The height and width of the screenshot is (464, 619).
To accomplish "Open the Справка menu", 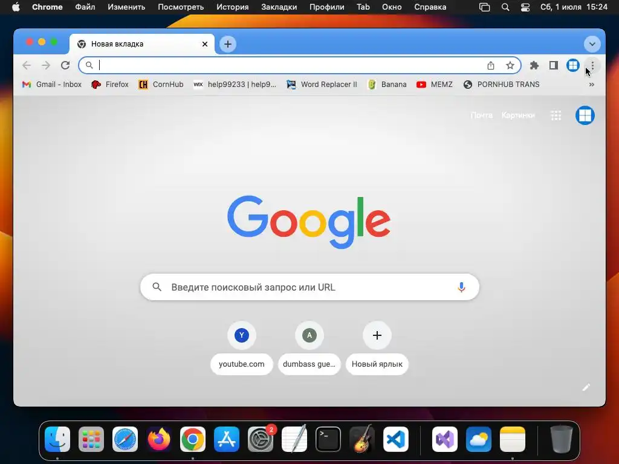I will pyautogui.click(x=430, y=7).
